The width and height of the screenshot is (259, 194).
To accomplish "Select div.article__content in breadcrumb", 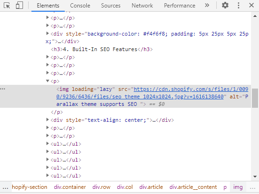I will [193, 187].
